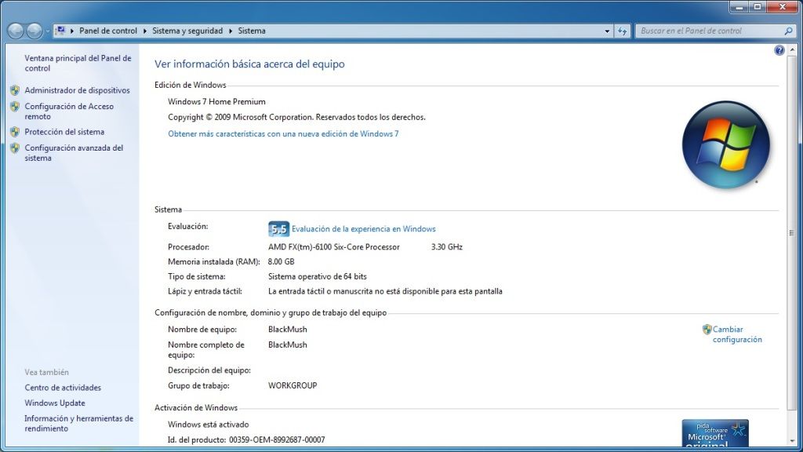
Task: Click the 3.30 GHz processor speed value
Action: pyautogui.click(x=446, y=247)
